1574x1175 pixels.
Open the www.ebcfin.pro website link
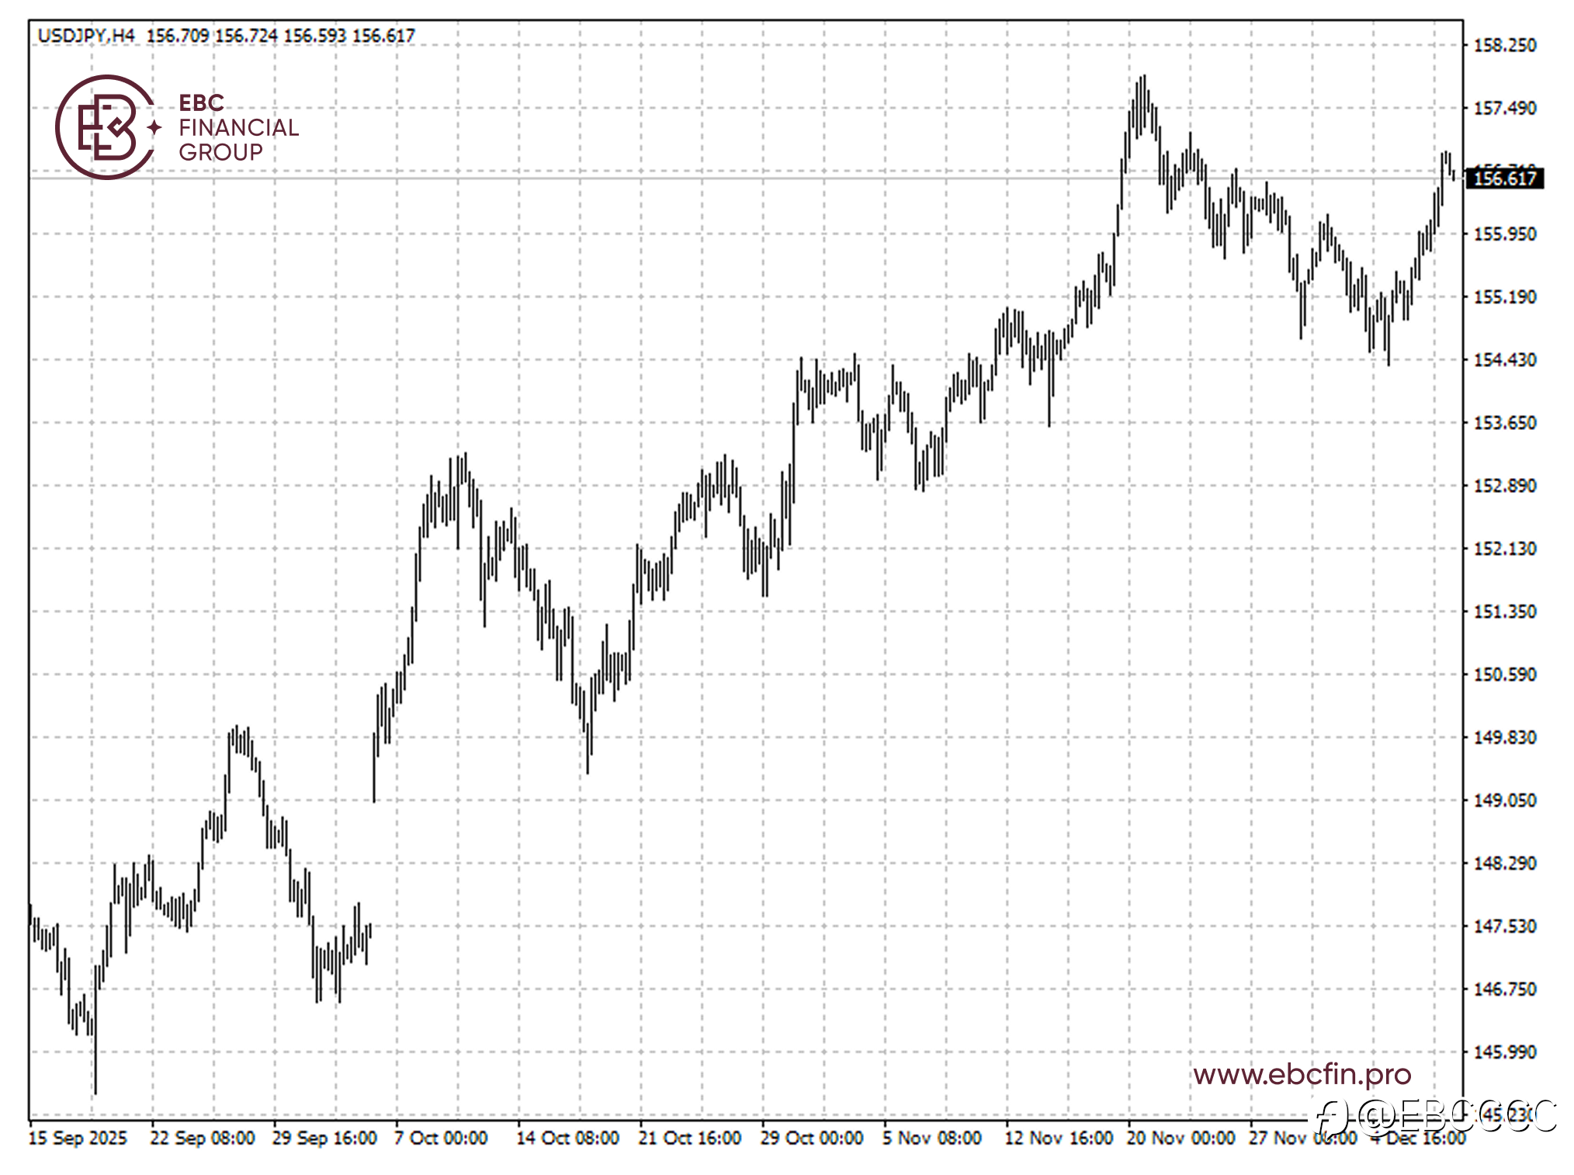point(1302,1074)
